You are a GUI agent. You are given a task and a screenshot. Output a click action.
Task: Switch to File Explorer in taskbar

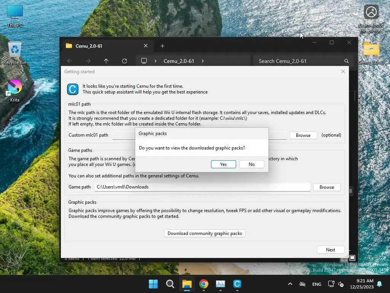point(187,284)
